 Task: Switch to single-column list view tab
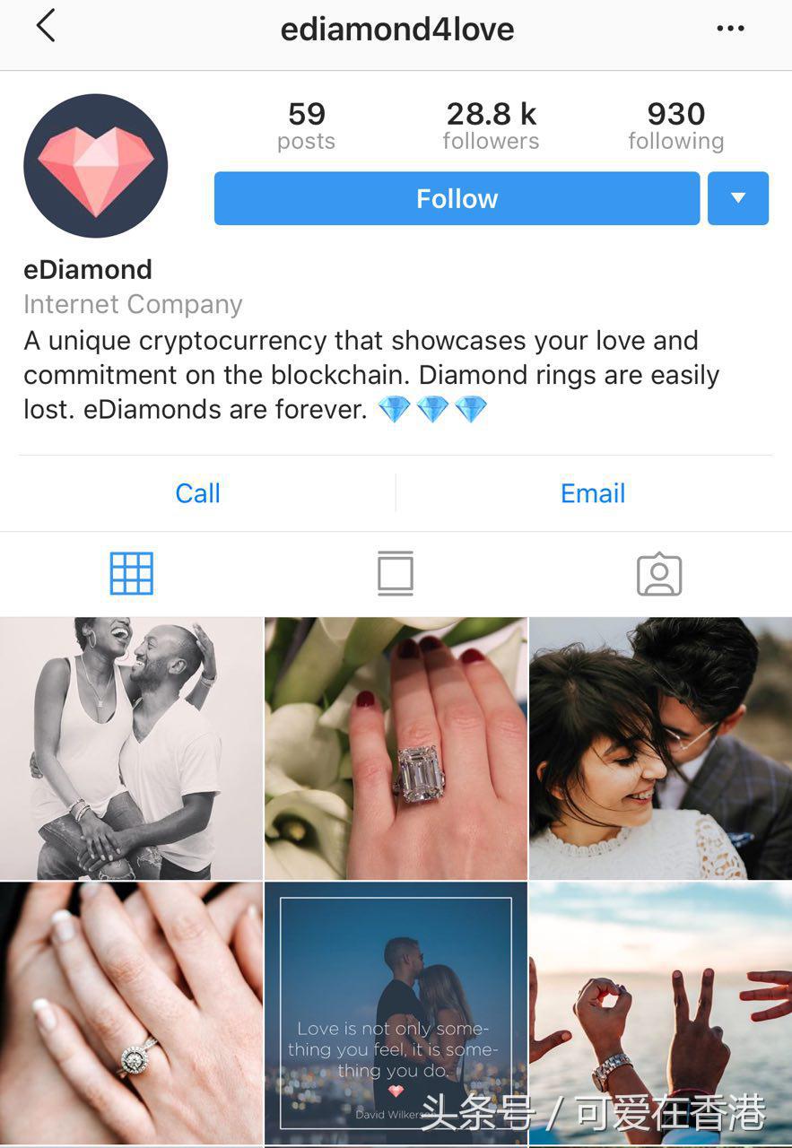[396, 574]
